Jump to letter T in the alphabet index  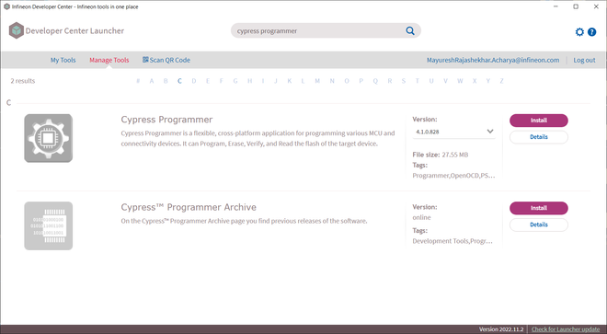click(x=417, y=81)
